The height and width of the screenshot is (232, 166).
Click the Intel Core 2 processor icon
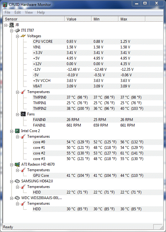[x=17, y=131]
